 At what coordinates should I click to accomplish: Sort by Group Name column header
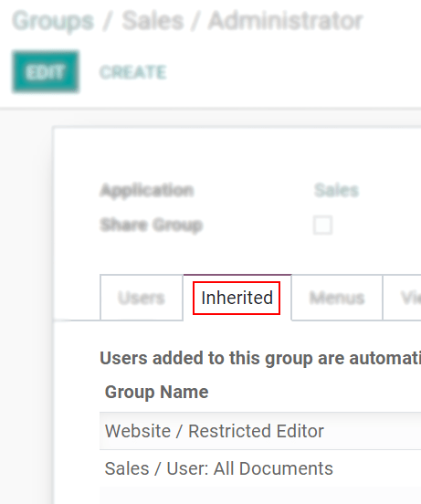157,392
